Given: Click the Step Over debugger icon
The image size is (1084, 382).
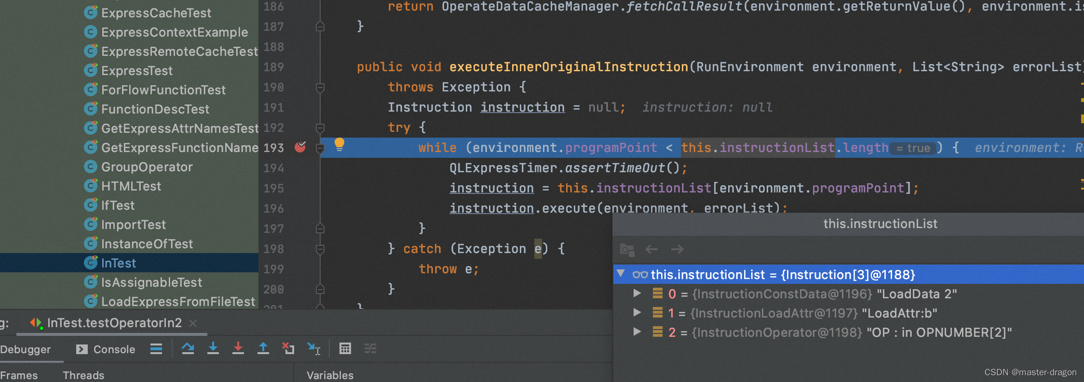Looking at the screenshot, I should (188, 348).
